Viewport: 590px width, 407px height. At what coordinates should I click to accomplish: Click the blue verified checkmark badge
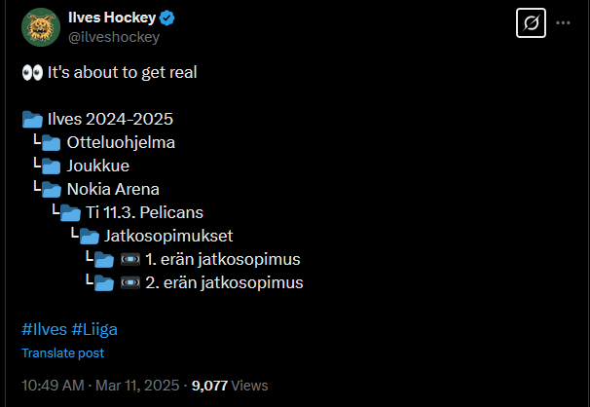166,18
